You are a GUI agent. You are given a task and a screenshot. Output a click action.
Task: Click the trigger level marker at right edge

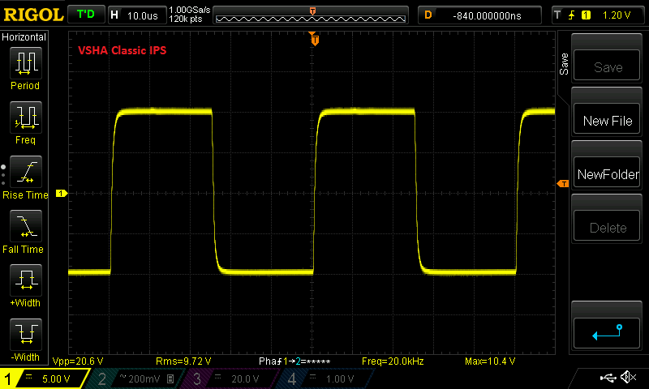pos(563,183)
